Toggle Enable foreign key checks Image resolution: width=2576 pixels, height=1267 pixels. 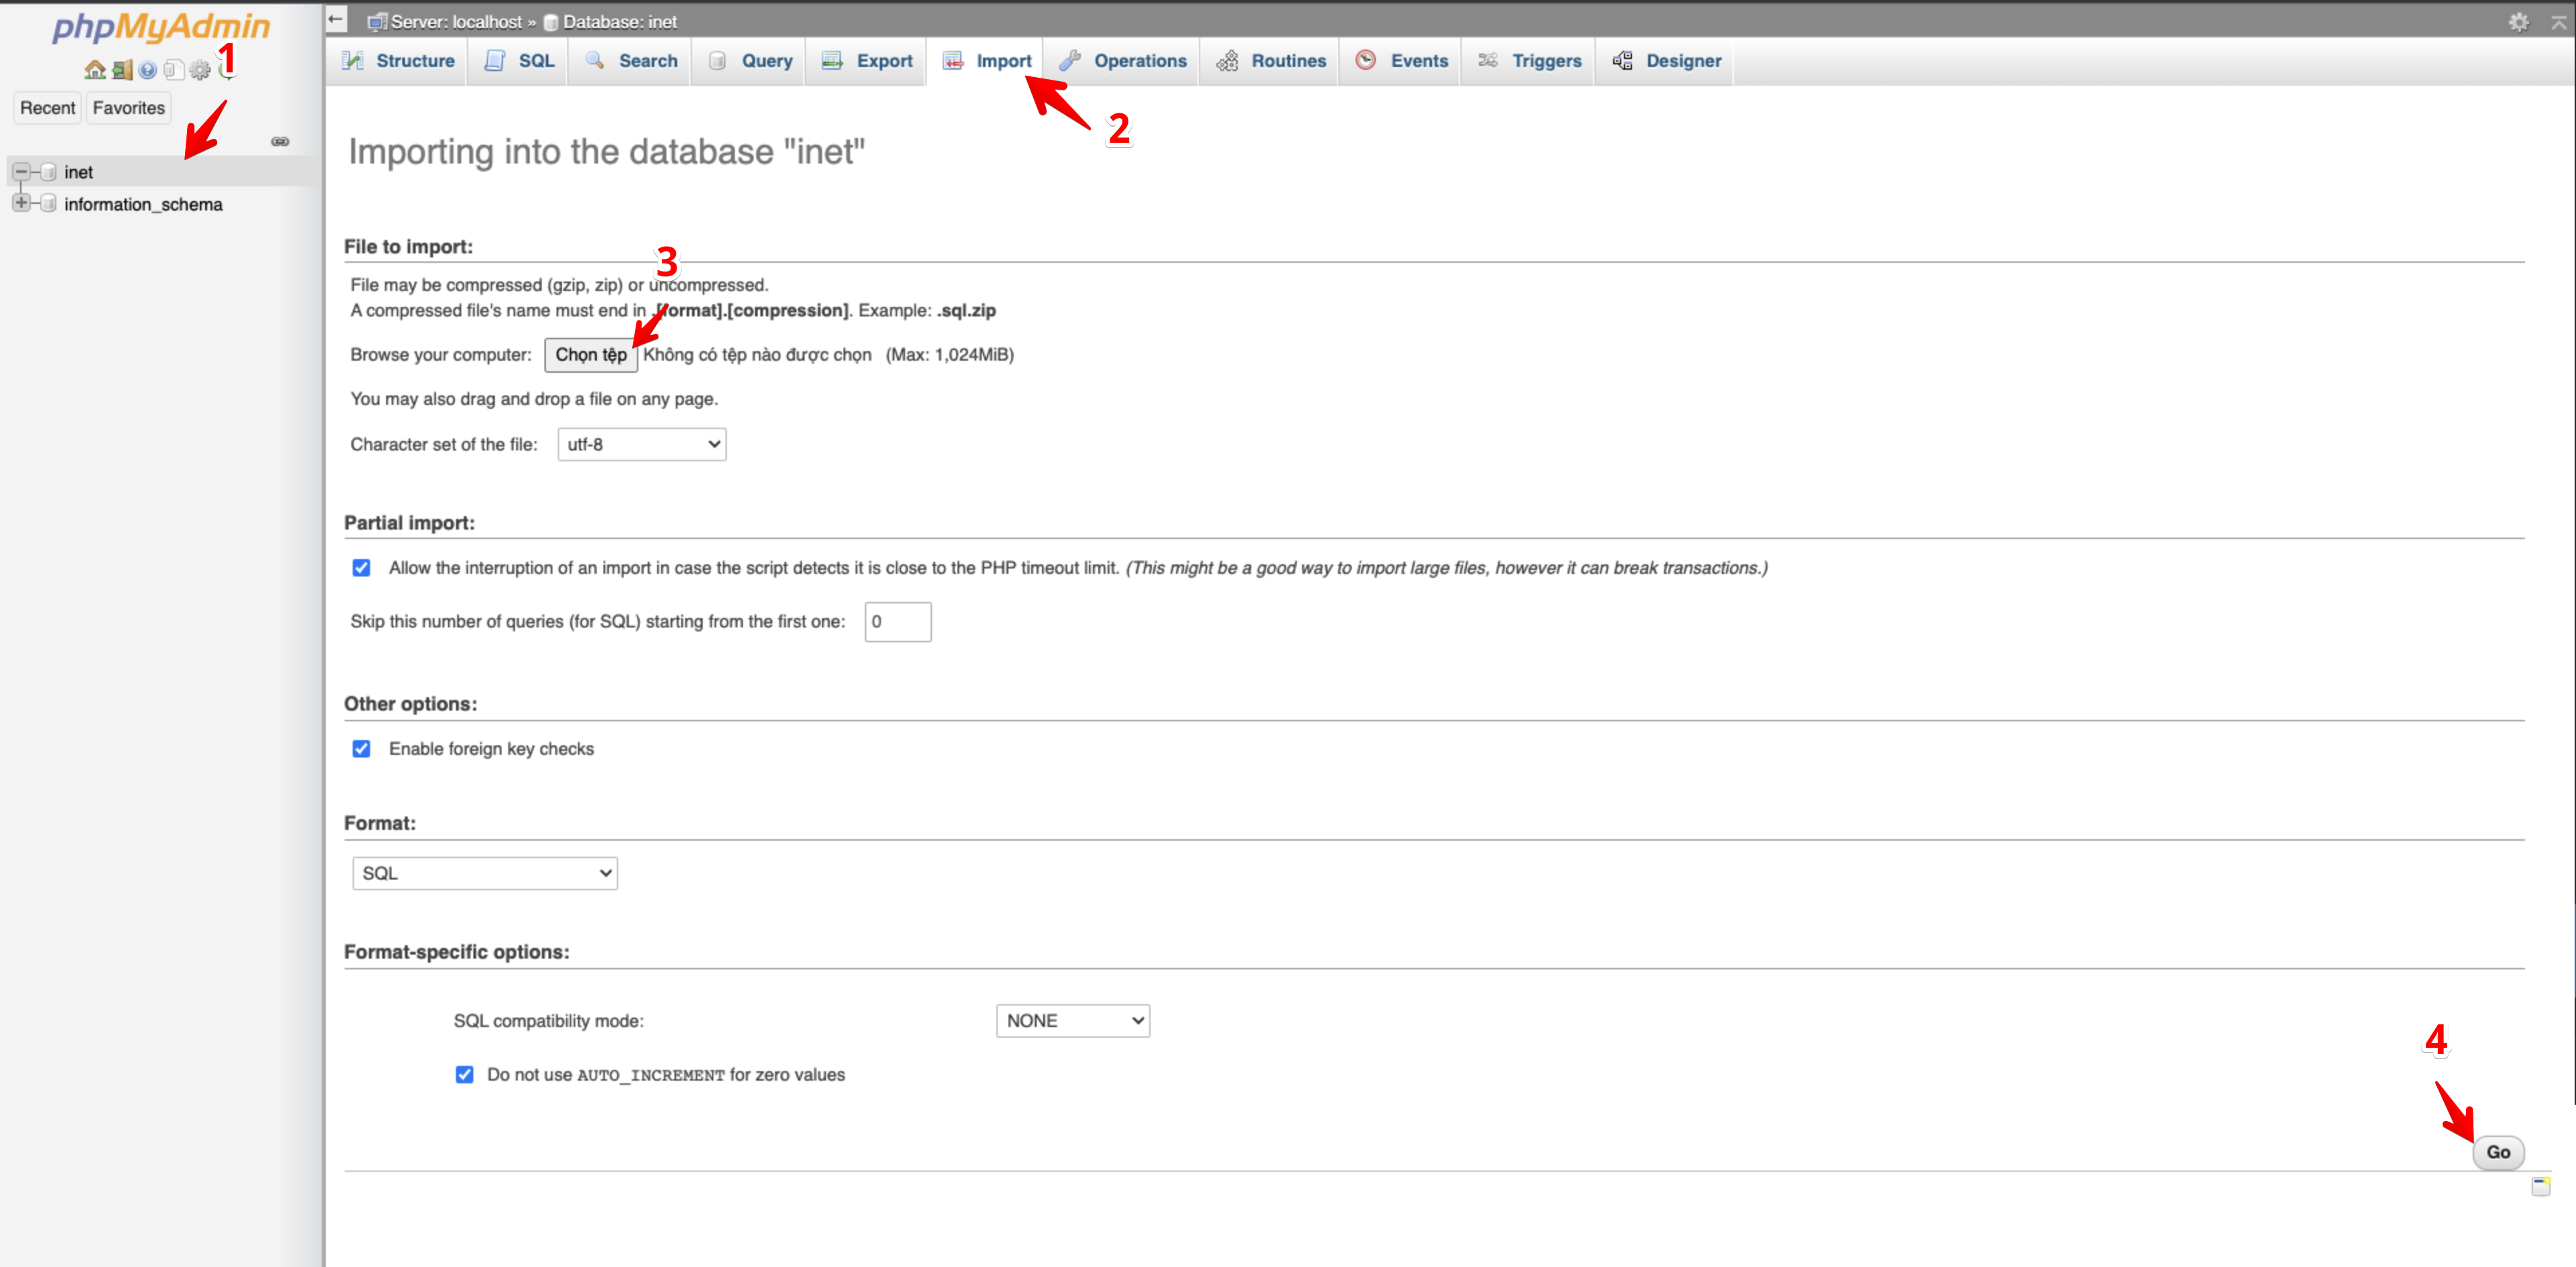point(361,749)
